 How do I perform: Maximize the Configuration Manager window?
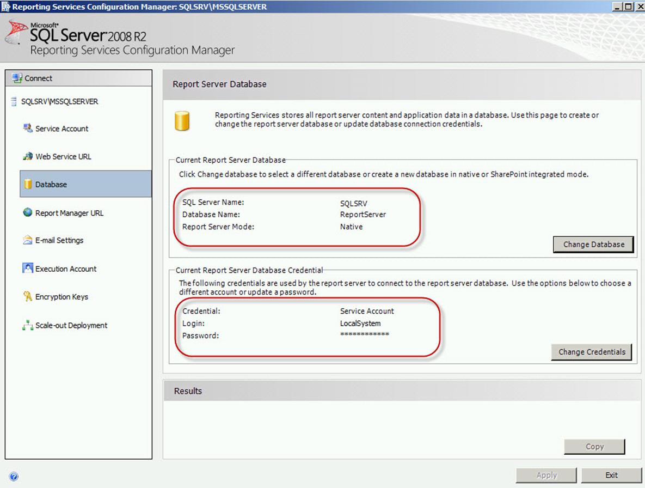click(x=628, y=7)
